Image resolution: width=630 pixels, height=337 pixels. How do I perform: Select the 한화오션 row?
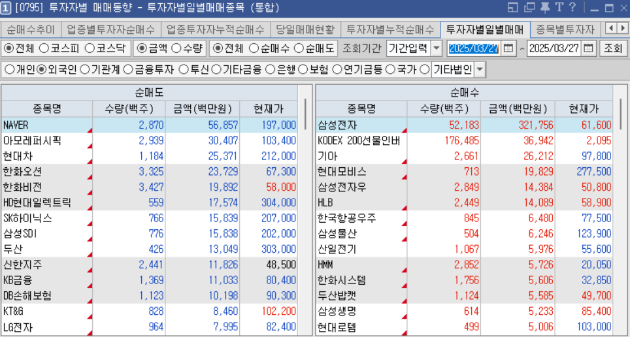pyautogui.click(x=149, y=172)
